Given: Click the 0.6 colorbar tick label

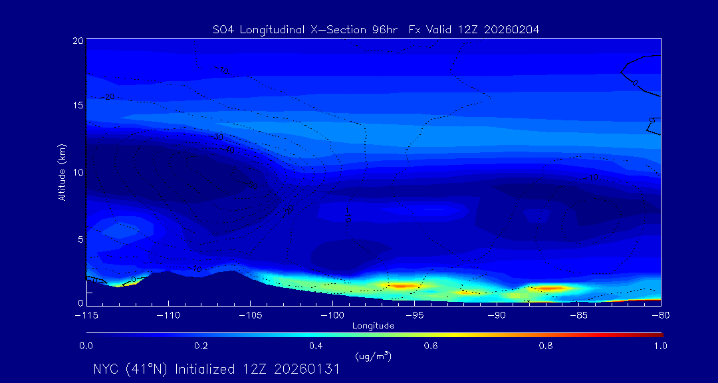Looking at the screenshot, I should click(x=431, y=346).
